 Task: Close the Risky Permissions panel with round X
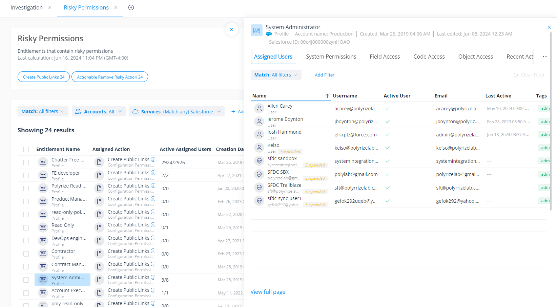tap(231, 29)
